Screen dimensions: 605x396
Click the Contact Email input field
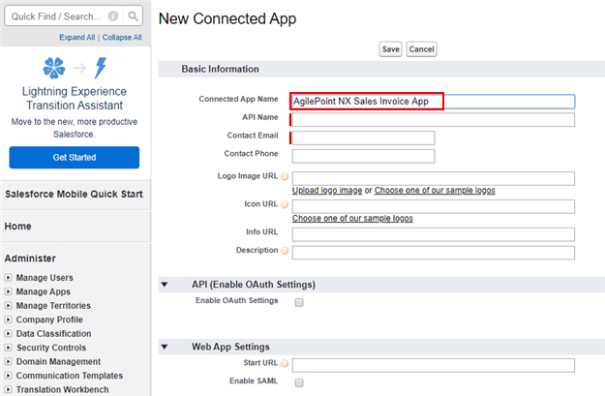point(363,137)
